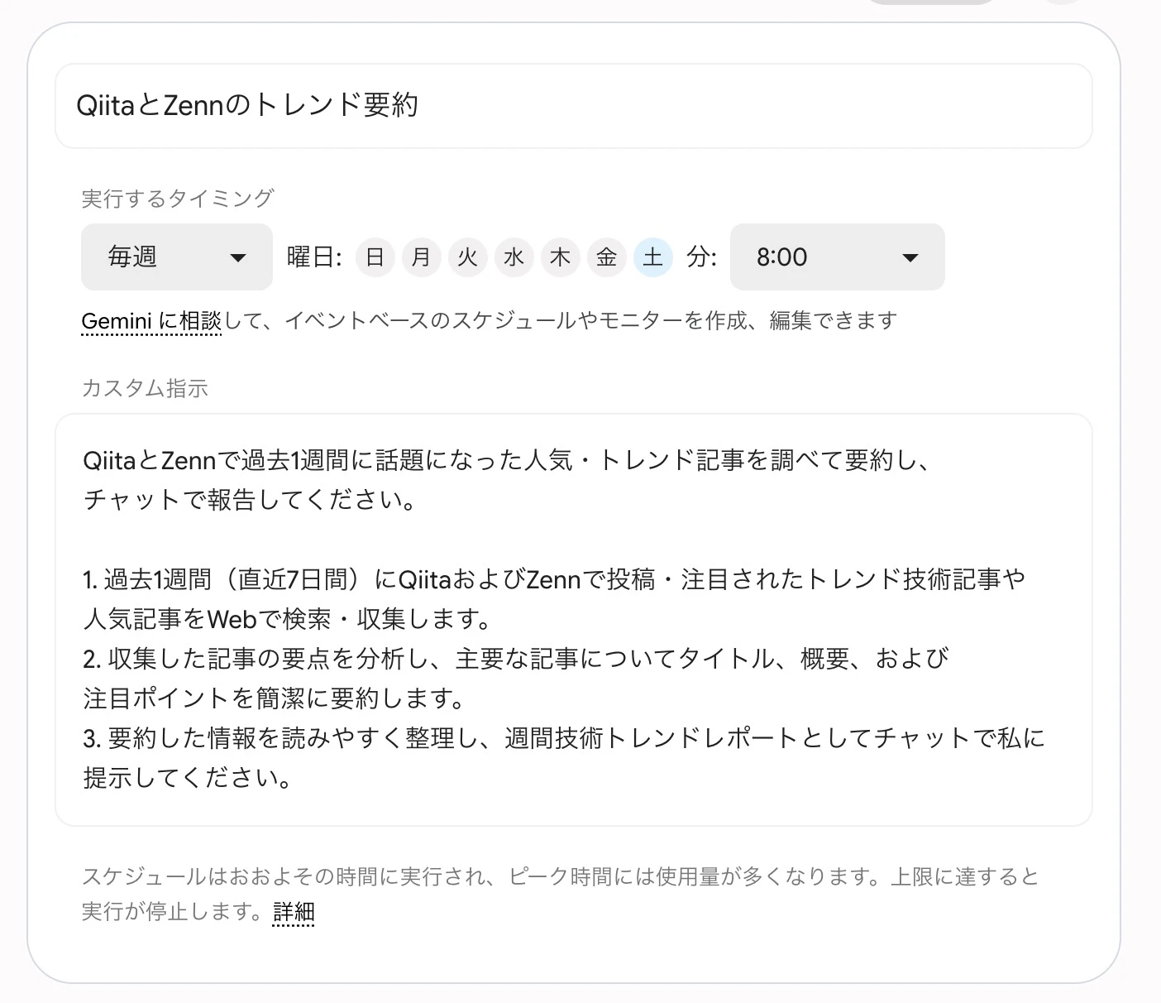
Task: Click the '分:' label
Action: pyautogui.click(x=701, y=257)
